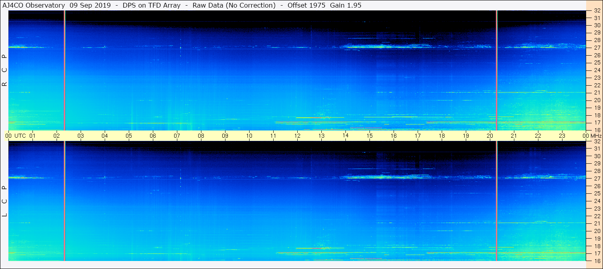Click hour label '15' on time axis
Viewport: 603px width, 269px height.
click(370, 136)
